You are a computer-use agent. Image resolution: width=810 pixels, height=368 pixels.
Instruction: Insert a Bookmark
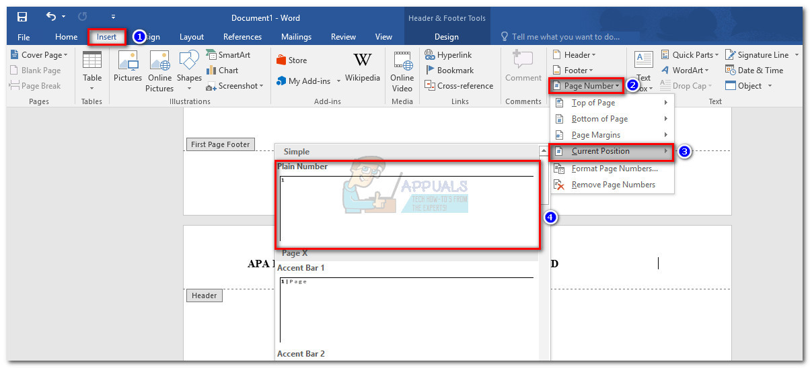point(449,71)
